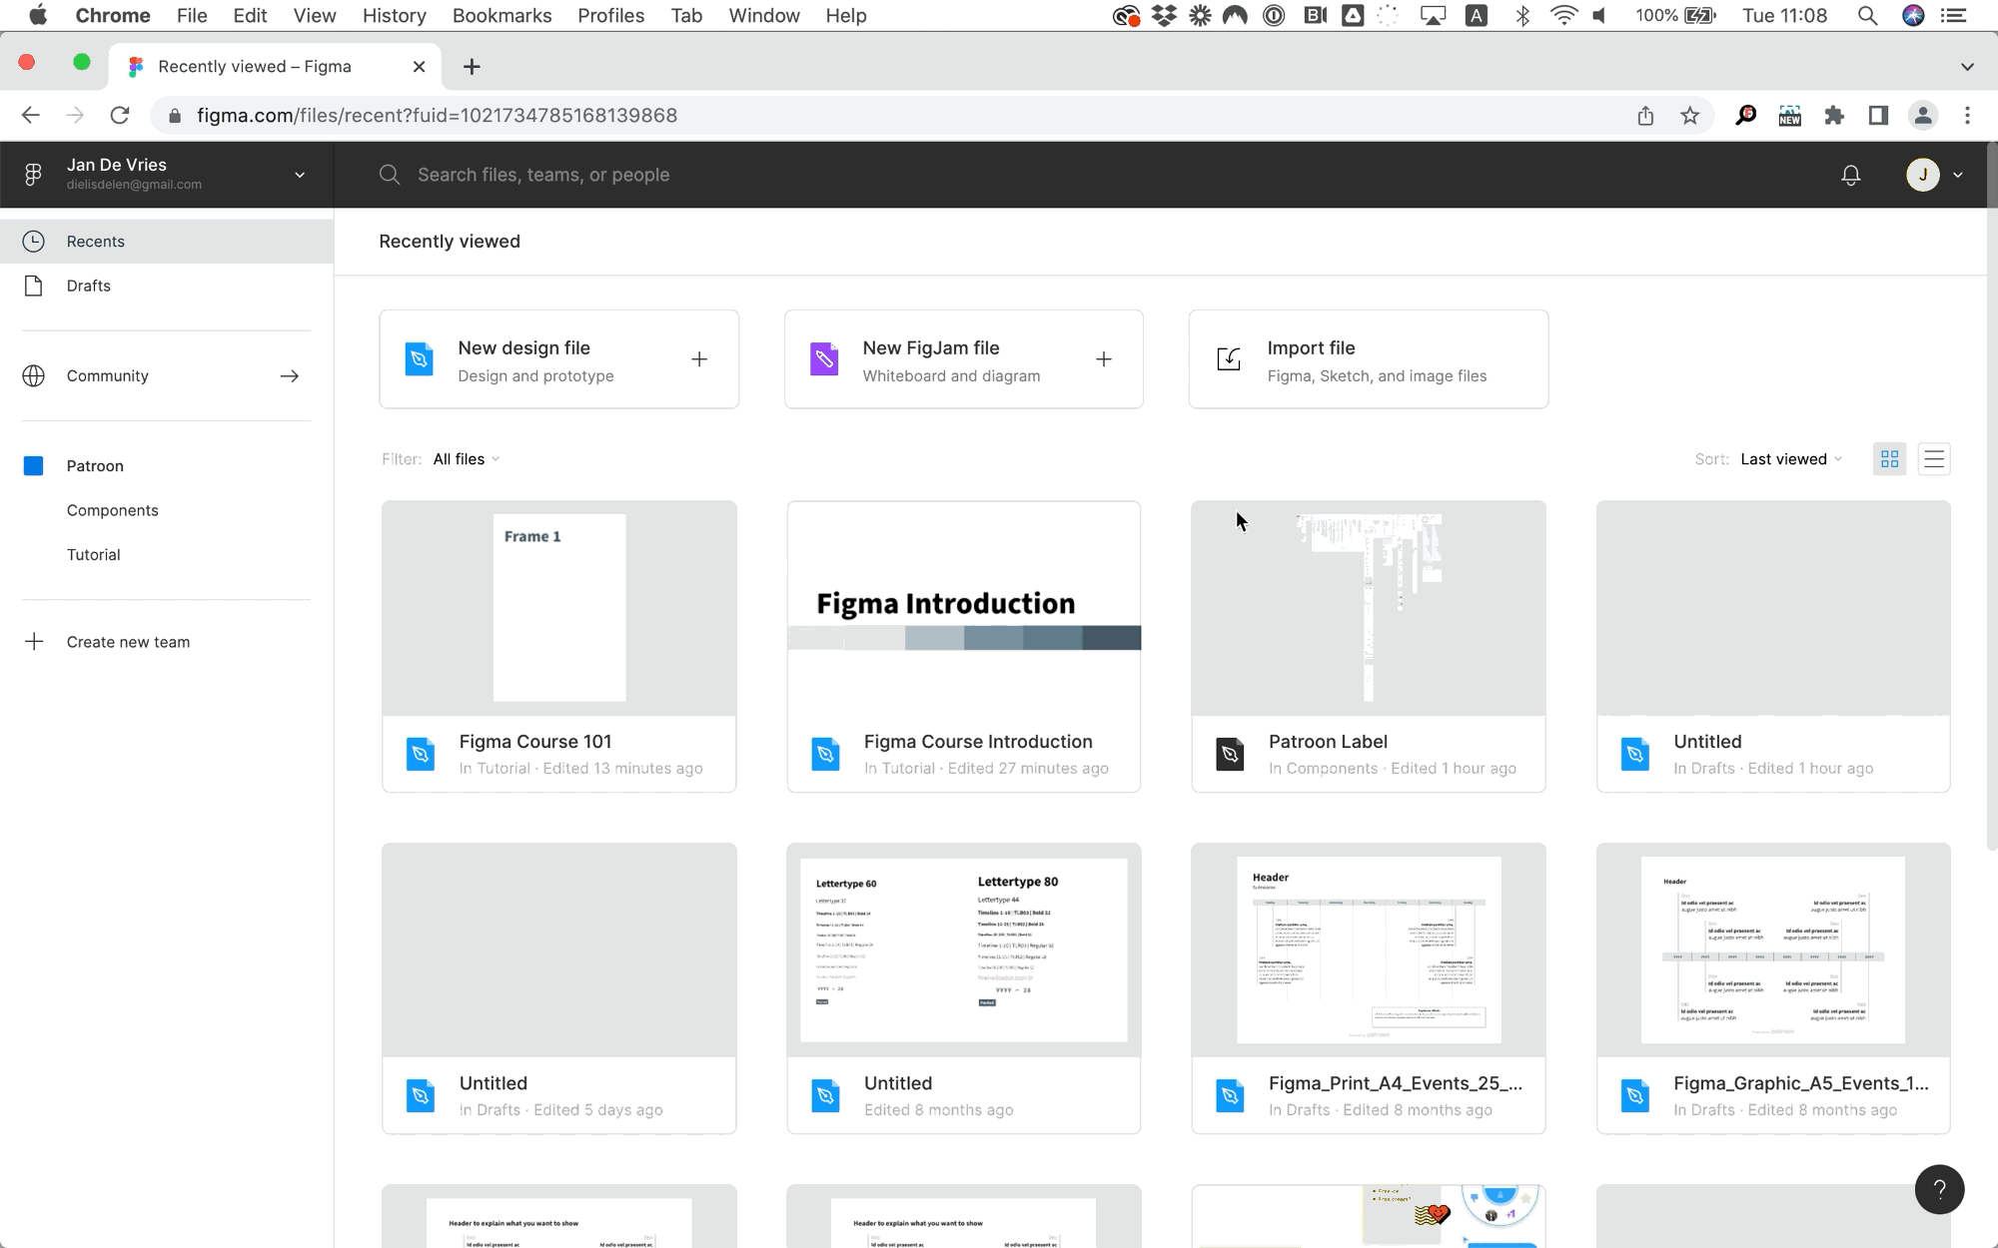The width and height of the screenshot is (1998, 1248).
Task: Open the Profiles menu
Action: point(610,16)
